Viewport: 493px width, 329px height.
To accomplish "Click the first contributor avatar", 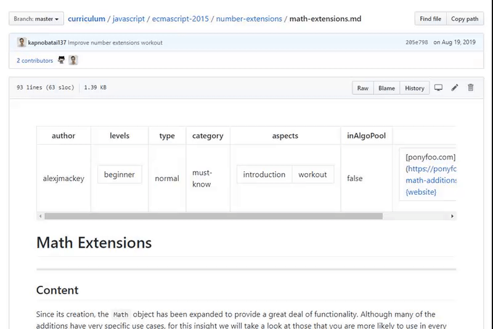I will (62, 60).
